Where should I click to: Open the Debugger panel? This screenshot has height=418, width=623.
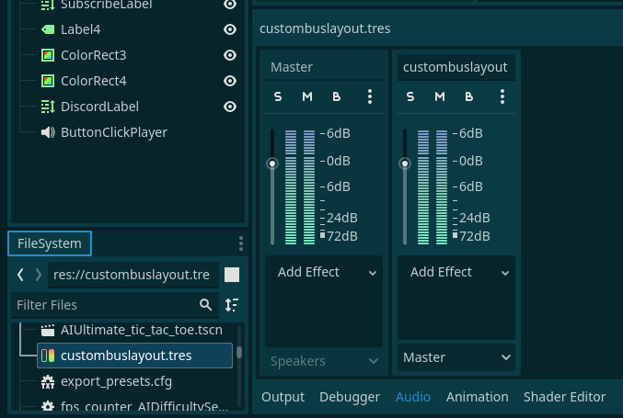pos(350,397)
